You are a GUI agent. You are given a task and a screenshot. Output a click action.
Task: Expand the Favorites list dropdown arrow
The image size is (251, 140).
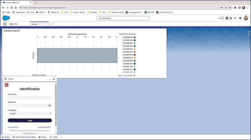222,18
